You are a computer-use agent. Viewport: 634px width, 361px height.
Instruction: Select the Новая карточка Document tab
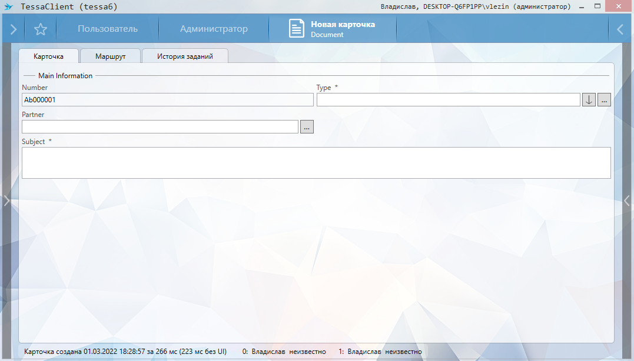click(x=342, y=29)
